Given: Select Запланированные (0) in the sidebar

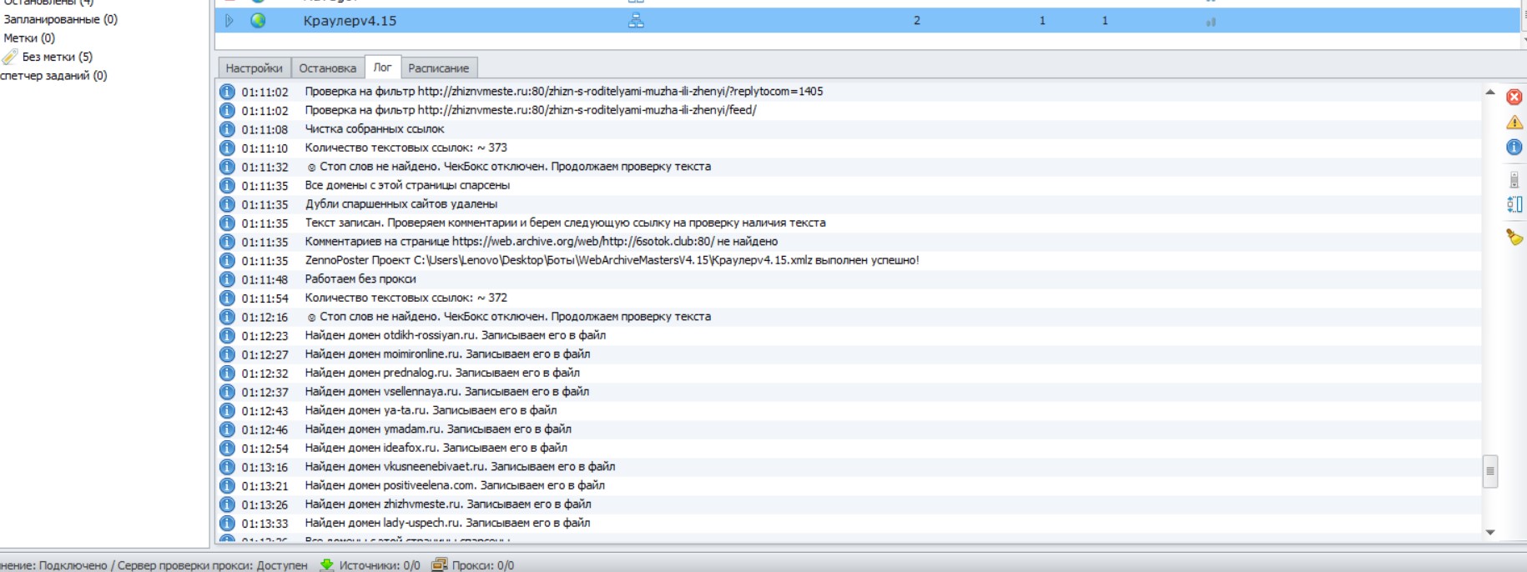Looking at the screenshot, I should pyautogui.click(x=60, y=19).
